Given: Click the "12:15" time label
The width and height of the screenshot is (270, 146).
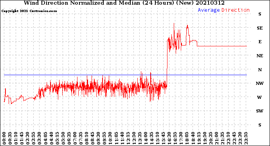Looking at the screenshot, I should pos(128,138).
